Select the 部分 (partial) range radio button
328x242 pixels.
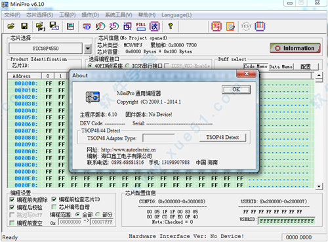click(98, 214)
